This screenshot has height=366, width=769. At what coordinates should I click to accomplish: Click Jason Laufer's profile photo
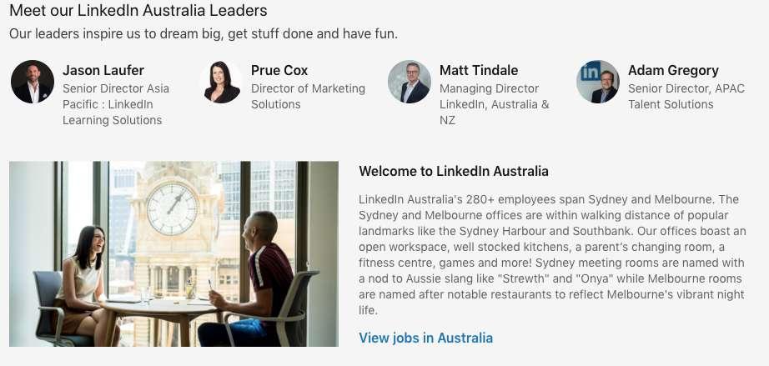(33, 82)
